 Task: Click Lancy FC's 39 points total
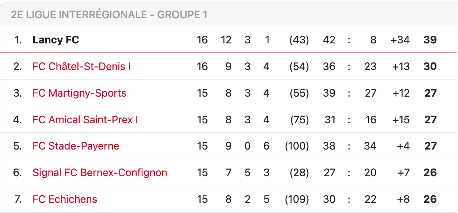(430, 40)
